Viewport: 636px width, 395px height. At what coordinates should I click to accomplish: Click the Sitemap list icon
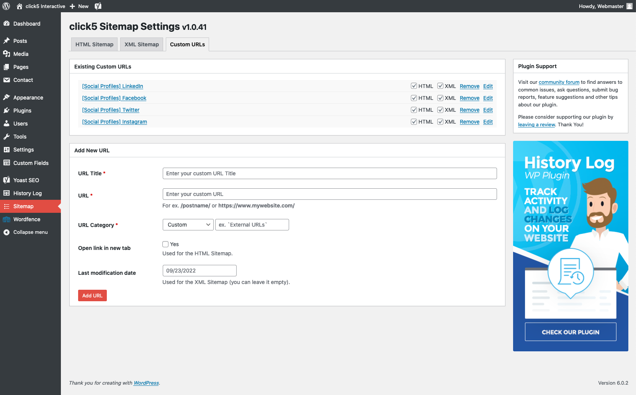(7, 206)
